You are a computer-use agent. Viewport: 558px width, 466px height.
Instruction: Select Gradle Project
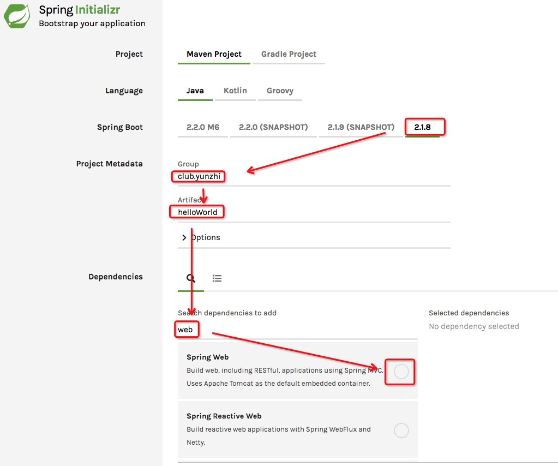pos(289,54)
